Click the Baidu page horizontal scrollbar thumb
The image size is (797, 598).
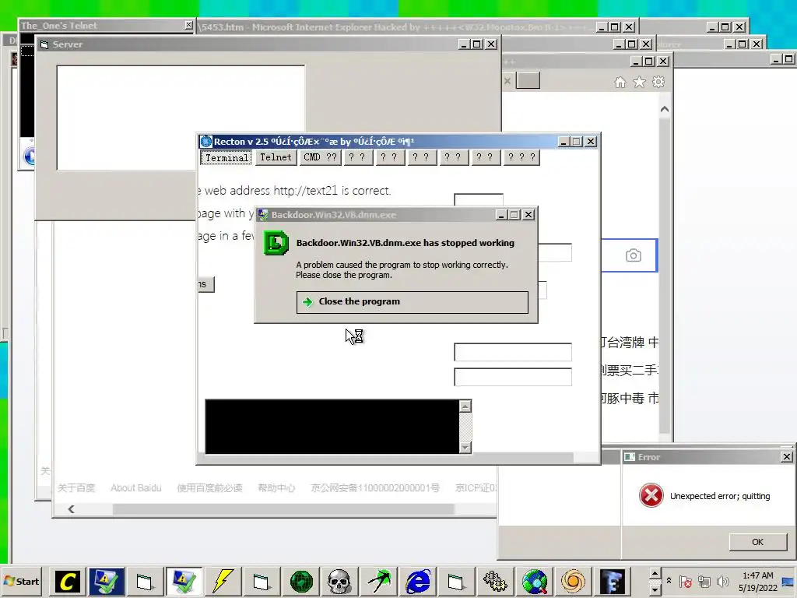coord(283,509)
